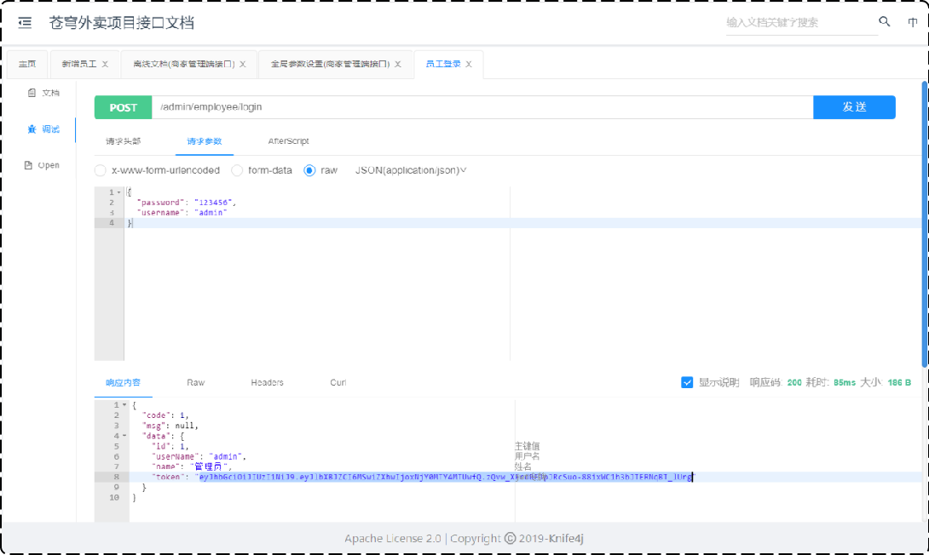Open the JSON(application/json) content type dropdown
The width and height of the screenshot is (929, 555).
411,170
